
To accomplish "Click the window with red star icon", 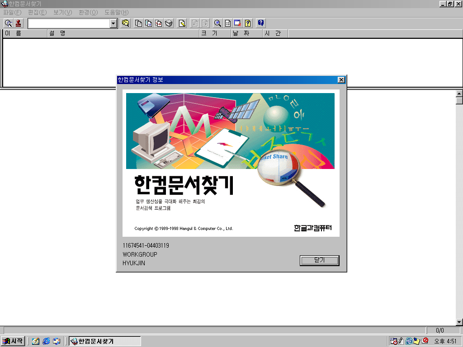I will click(238, 23).
